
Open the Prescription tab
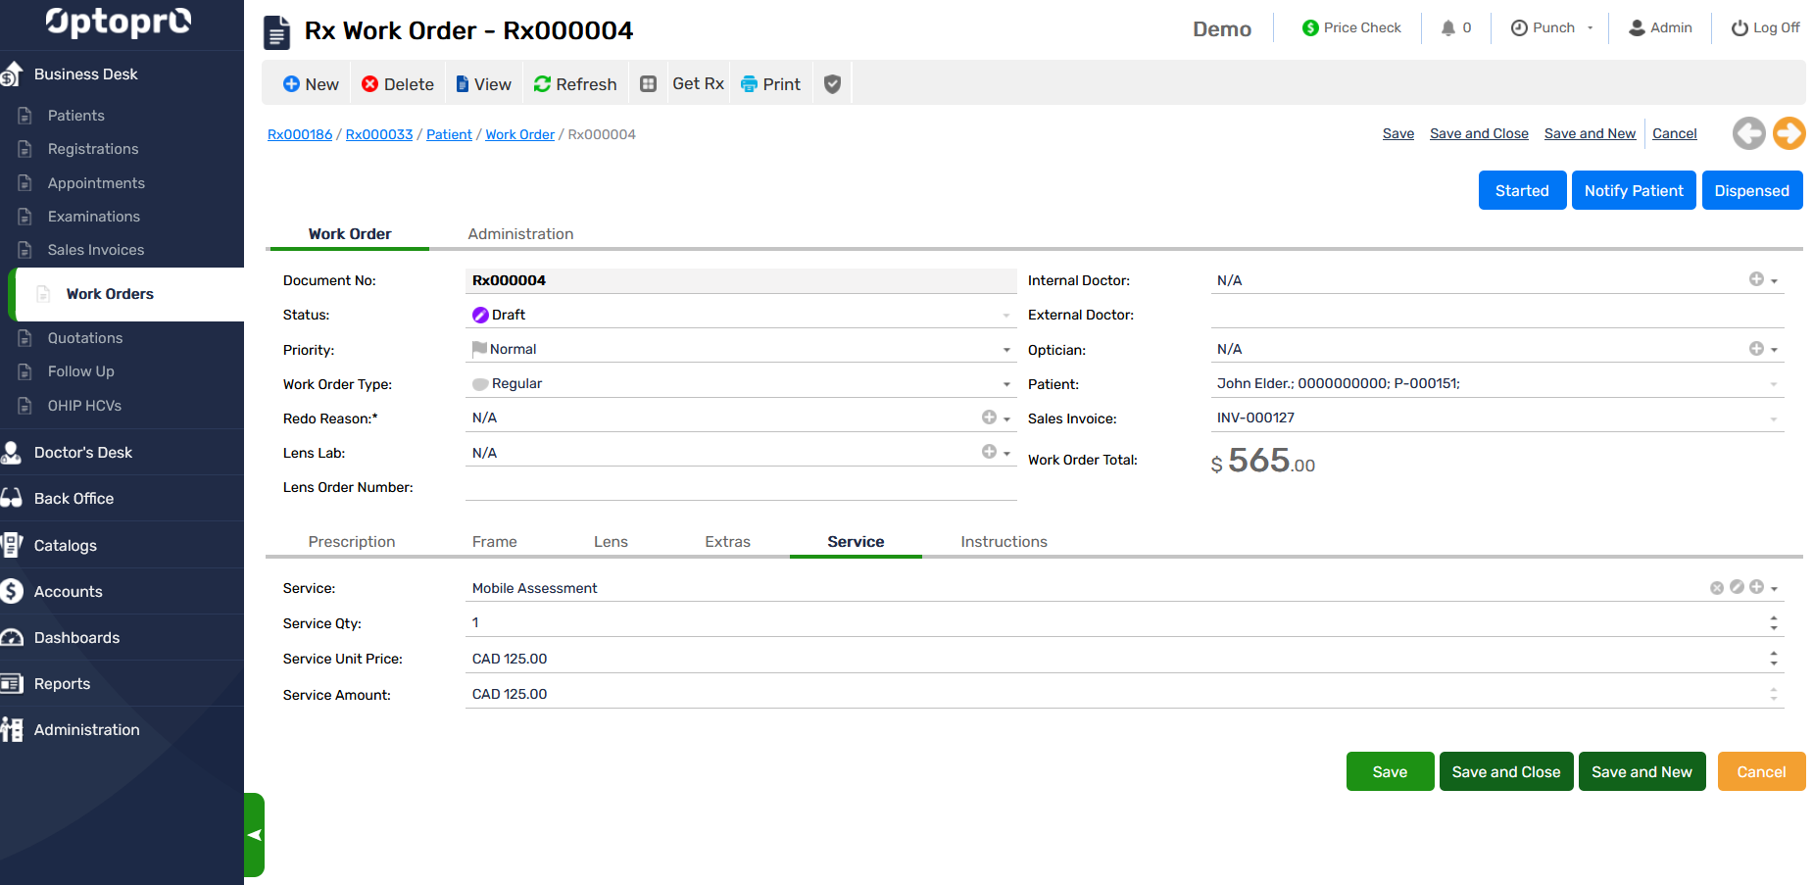tap(352, 542)
